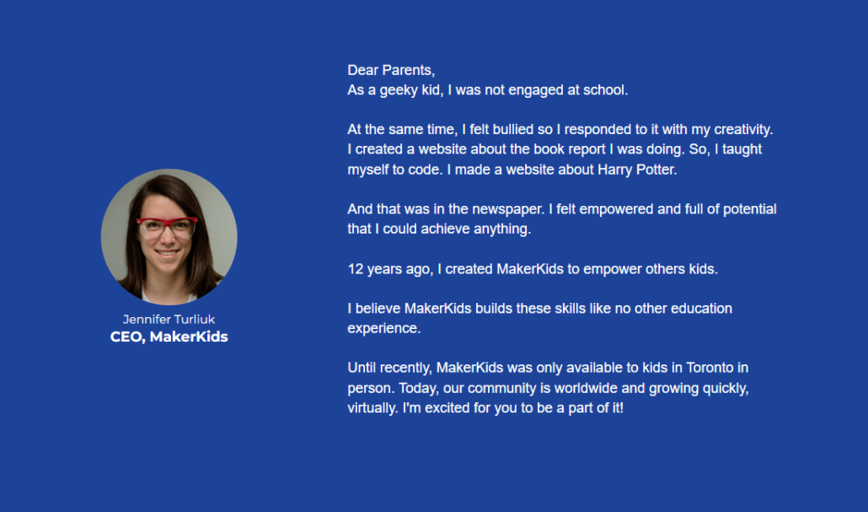Click the phrase empower others kids
The width and height of the screenshot is (868, 512).
click(x=651, y=269)
